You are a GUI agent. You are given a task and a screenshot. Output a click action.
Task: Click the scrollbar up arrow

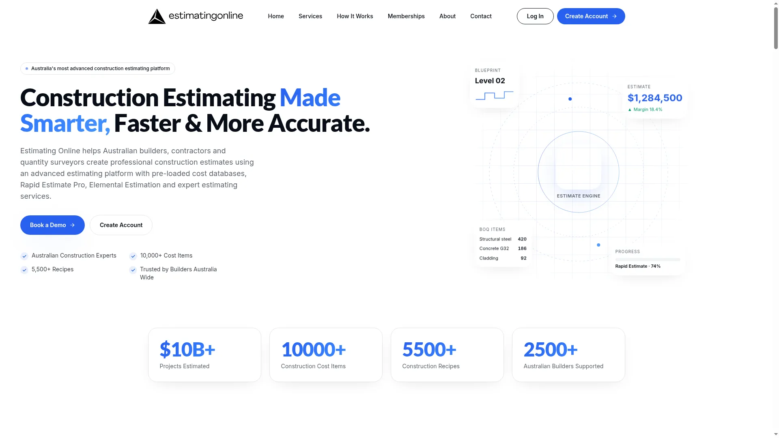pos(776,3)
